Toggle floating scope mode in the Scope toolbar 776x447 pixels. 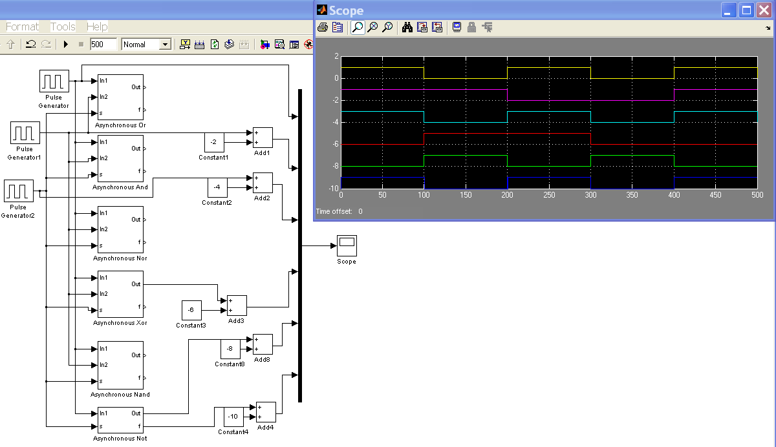(457, 27)
